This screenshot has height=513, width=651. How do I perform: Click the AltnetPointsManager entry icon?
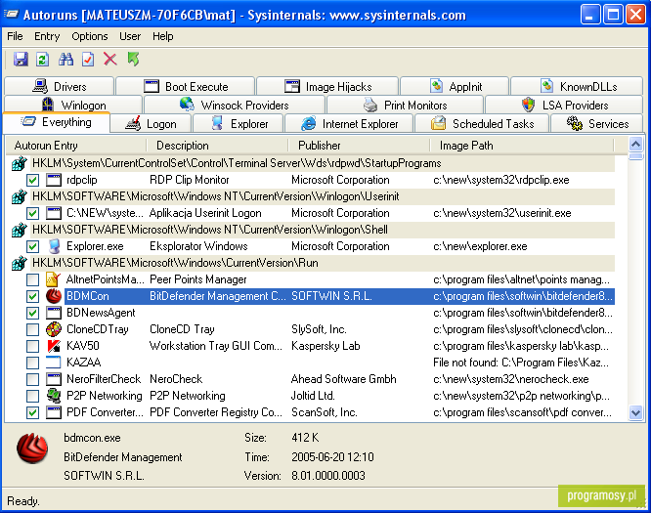[54, 279]
